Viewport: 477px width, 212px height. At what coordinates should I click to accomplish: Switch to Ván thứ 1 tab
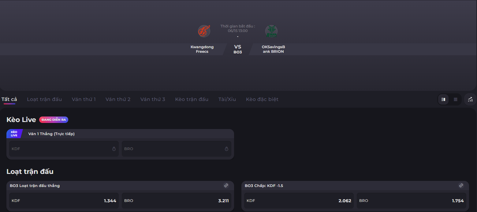tap(84, 99)
